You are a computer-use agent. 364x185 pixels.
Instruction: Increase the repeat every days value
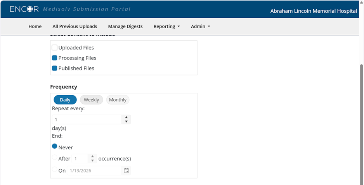(x=126, y=117)
